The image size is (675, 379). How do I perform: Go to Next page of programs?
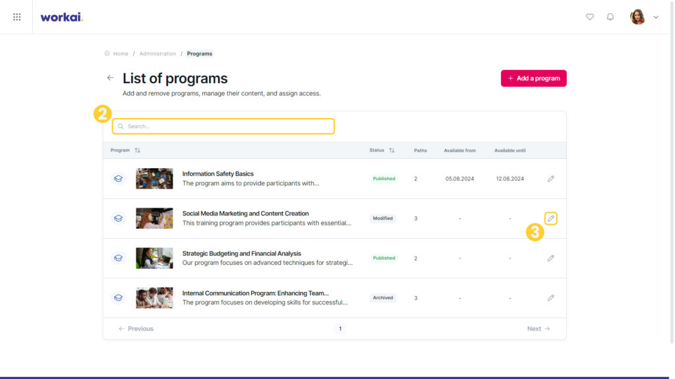539,329
